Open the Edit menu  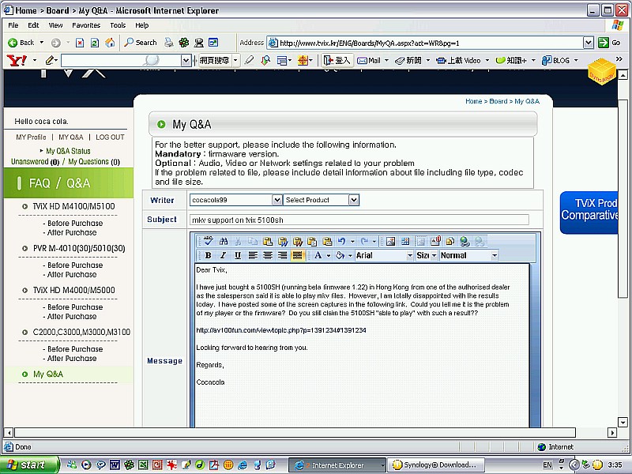pyautogui.click(x=33, y=25)
